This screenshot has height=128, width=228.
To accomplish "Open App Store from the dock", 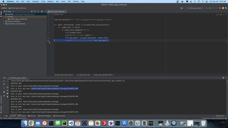I will (124, 123).
